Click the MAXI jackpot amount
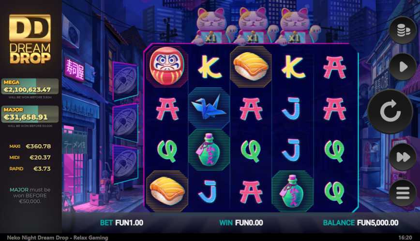420x241 pixels. coord(38,146)
